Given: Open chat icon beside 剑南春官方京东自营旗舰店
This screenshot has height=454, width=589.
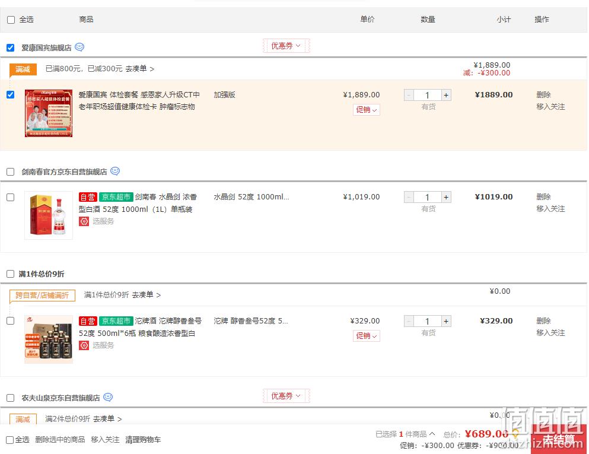Looking at the screenshot, I should pyautogui.click(x=115, y=171).
